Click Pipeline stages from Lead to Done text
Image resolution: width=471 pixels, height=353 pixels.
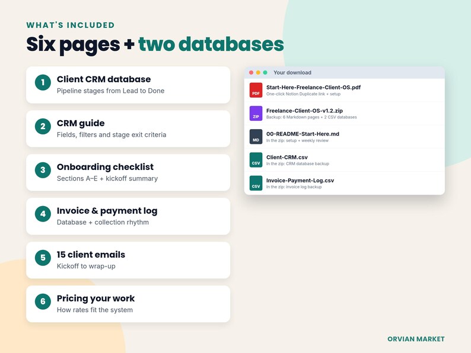click(110, 91)
